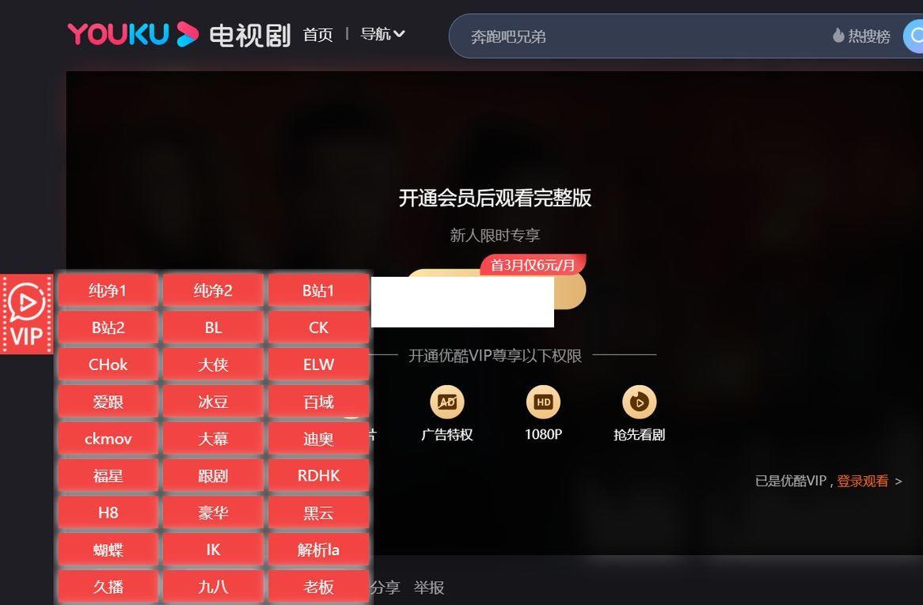Select the B站1 parse line button
Image resolution: width=923 pixels, height=605 pixels.
tap(318, 290)
